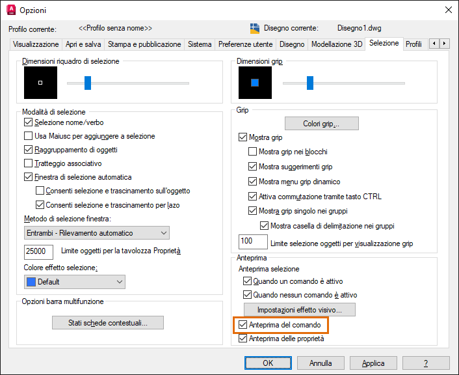Viewport: 459px width, 375px height.
Task: Toggle Mostra suggerimenti grip checkbox
Action: (x=252, y=167)
